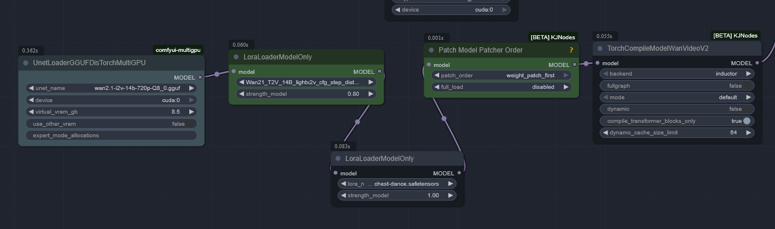
Task: Open the mode default dropdown
Action: pos(677,97)
